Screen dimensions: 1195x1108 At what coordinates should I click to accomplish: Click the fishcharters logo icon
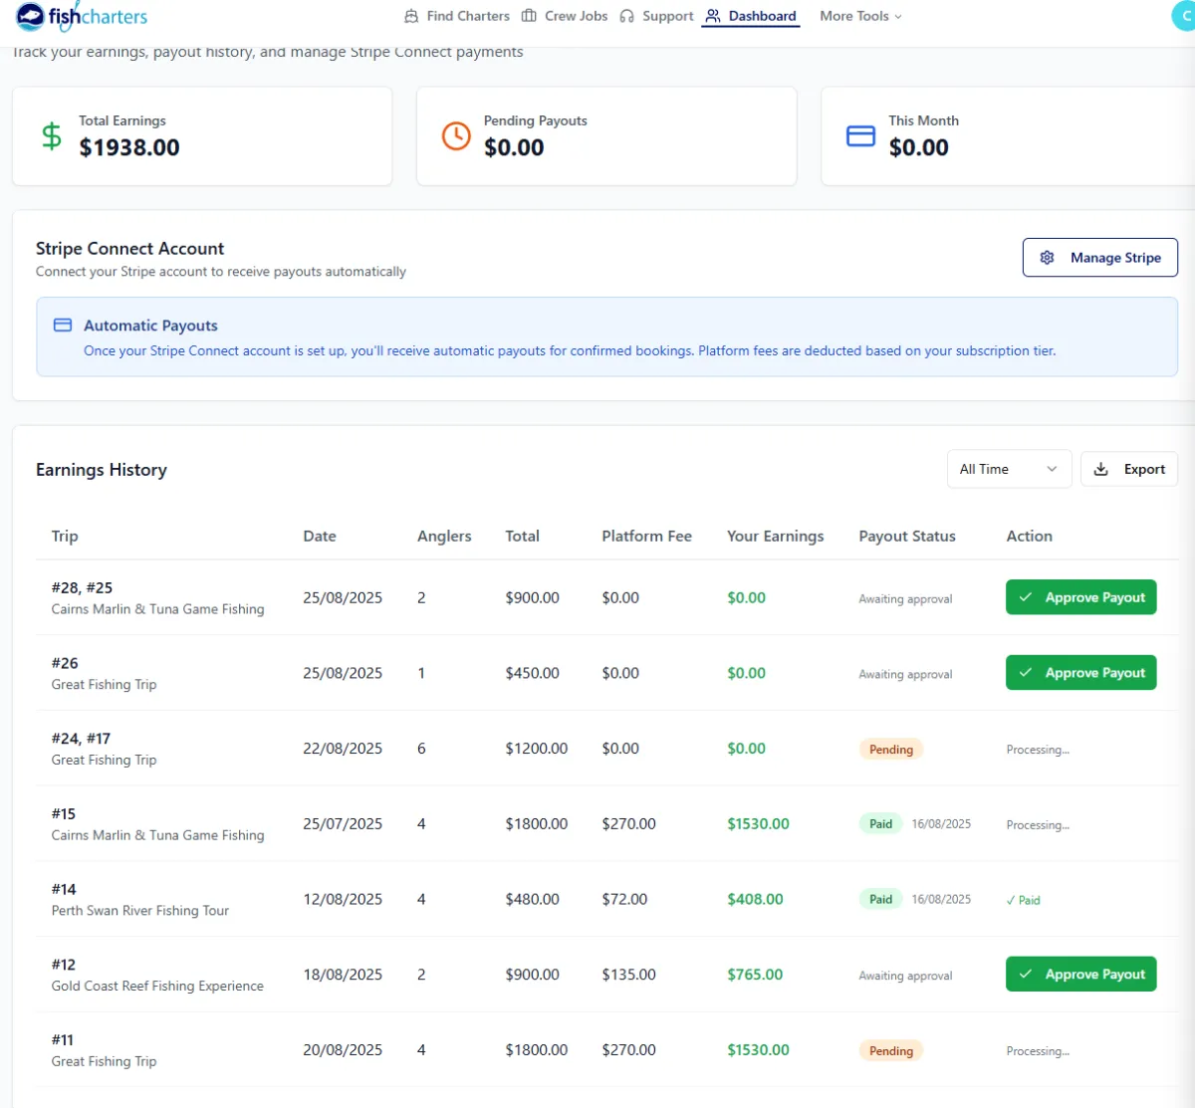(x=30, y=16)
